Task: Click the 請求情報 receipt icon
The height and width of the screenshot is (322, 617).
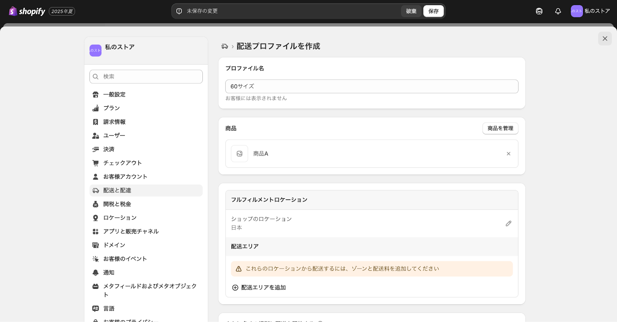Action: [x=96, y=122]
